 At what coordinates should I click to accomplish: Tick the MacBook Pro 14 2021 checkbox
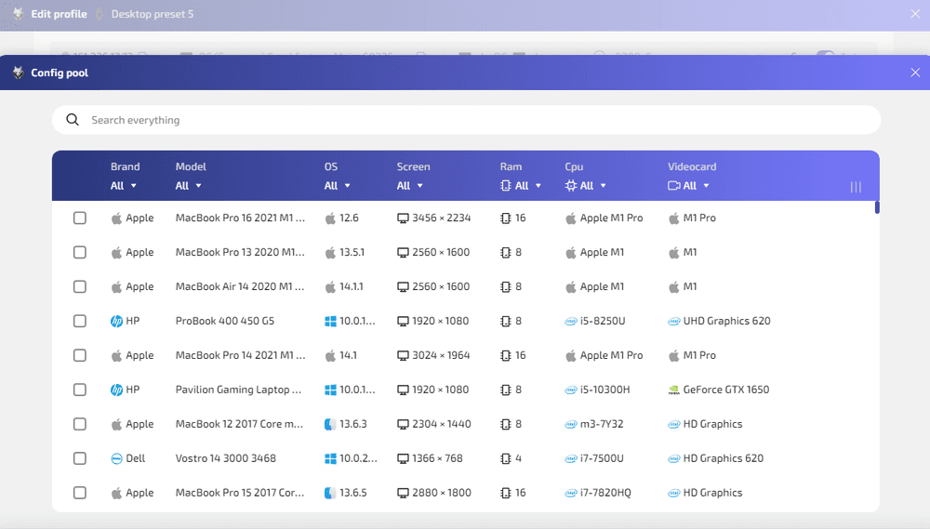pos(79,356)
